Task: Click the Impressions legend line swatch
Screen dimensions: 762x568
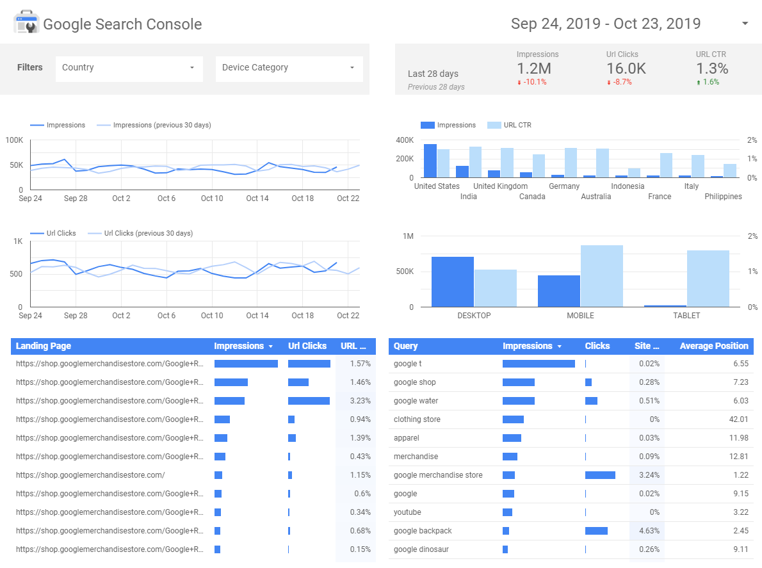Action: point(37,126)
